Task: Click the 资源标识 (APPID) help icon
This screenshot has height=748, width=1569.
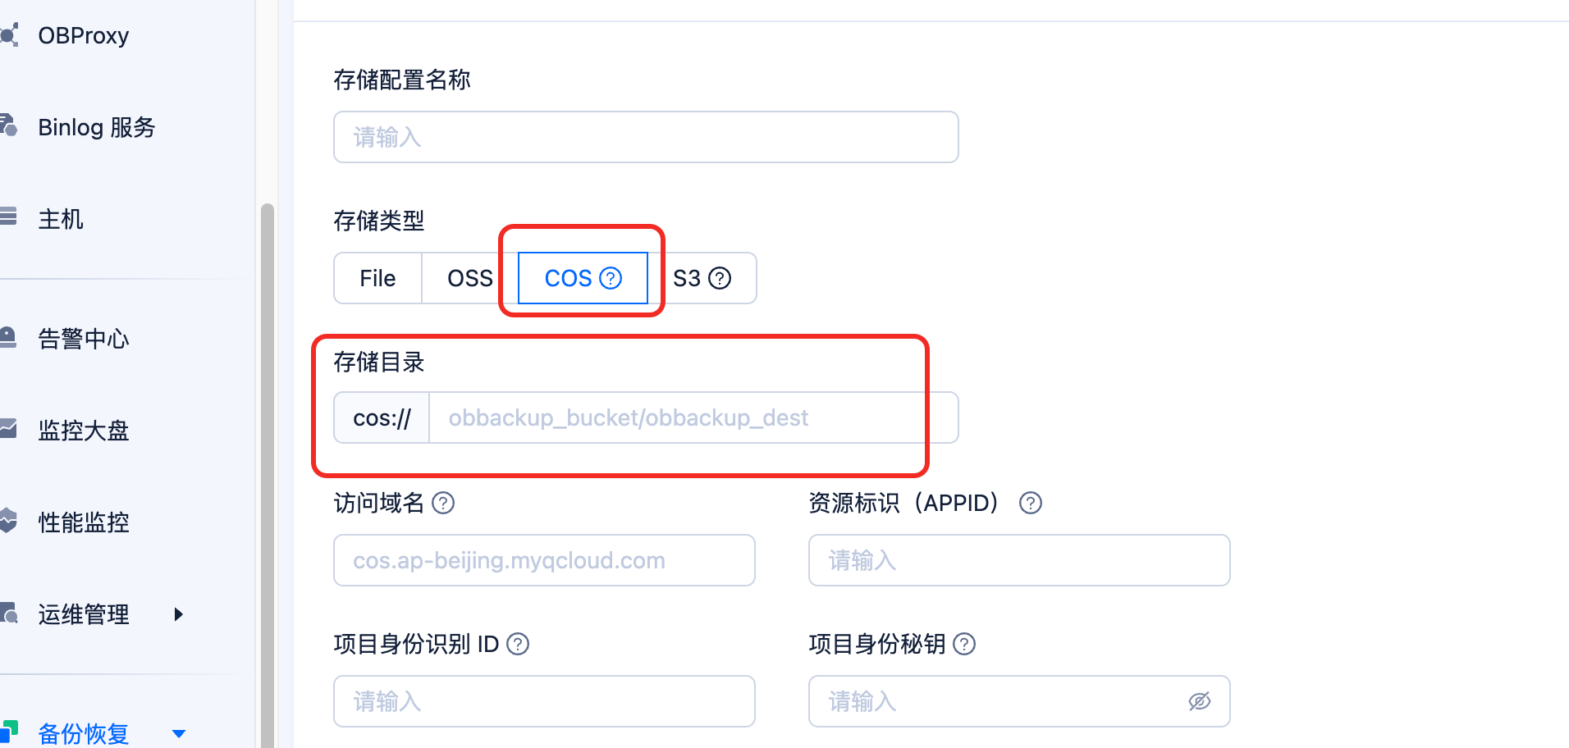Action: [1030, 503]
